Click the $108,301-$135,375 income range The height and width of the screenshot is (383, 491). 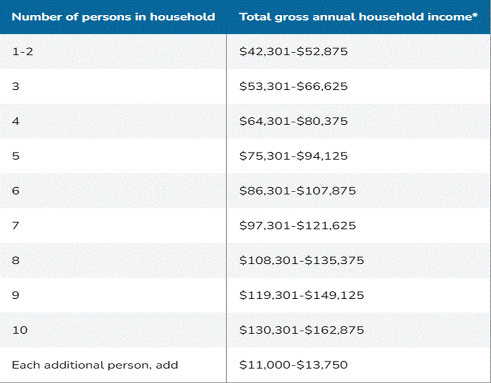point(302,260)
